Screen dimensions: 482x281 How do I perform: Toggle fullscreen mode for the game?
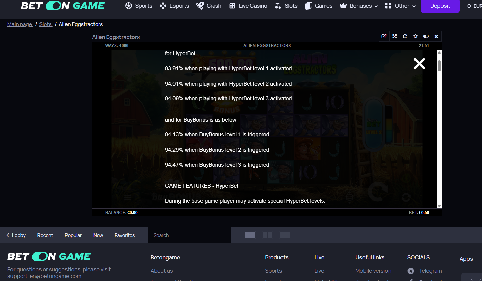pos(394,36)
